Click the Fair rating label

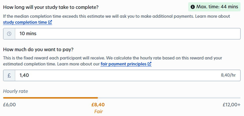tap(98, 112)
